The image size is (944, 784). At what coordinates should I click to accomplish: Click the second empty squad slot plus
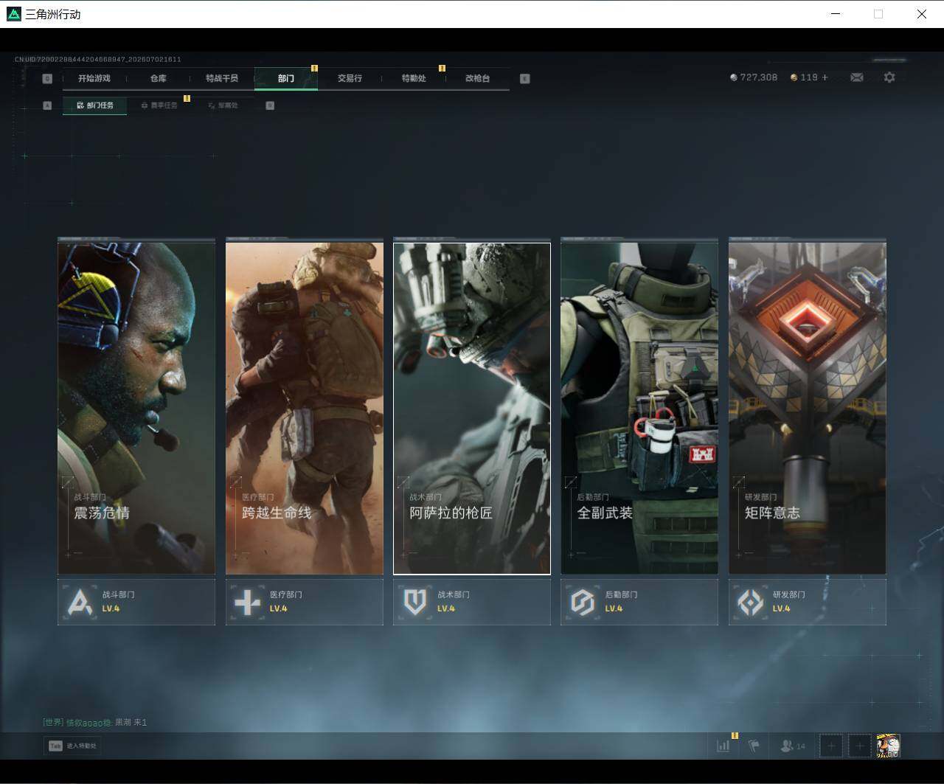pyautogui.click(x=859, y=746)
